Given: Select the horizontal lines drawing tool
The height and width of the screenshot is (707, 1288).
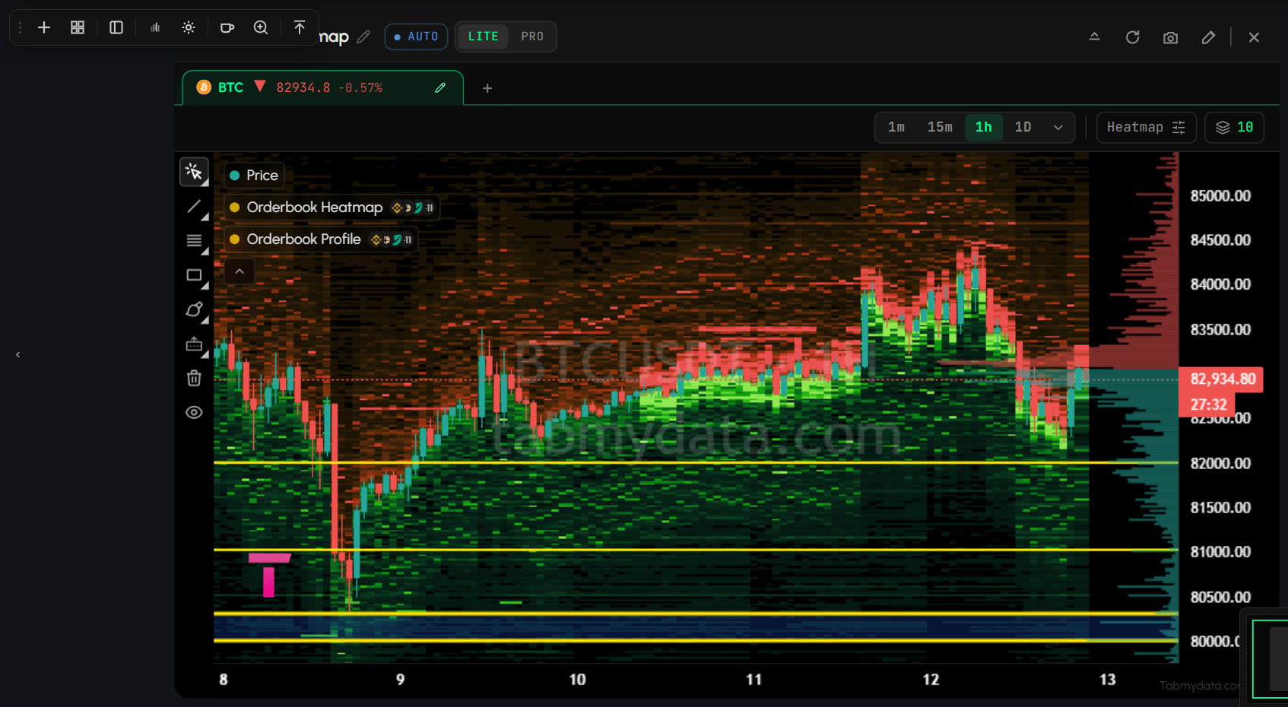Looking at the screenshot, I should 195,241.
